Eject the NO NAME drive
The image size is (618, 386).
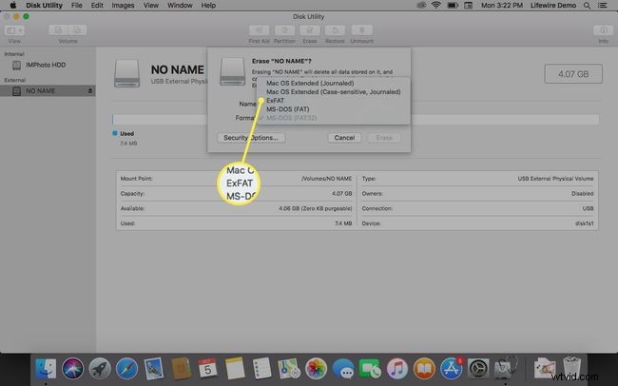click(90, 91)
